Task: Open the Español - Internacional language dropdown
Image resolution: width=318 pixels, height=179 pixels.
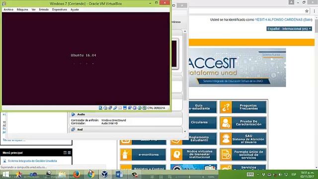Action: (289, 29)
